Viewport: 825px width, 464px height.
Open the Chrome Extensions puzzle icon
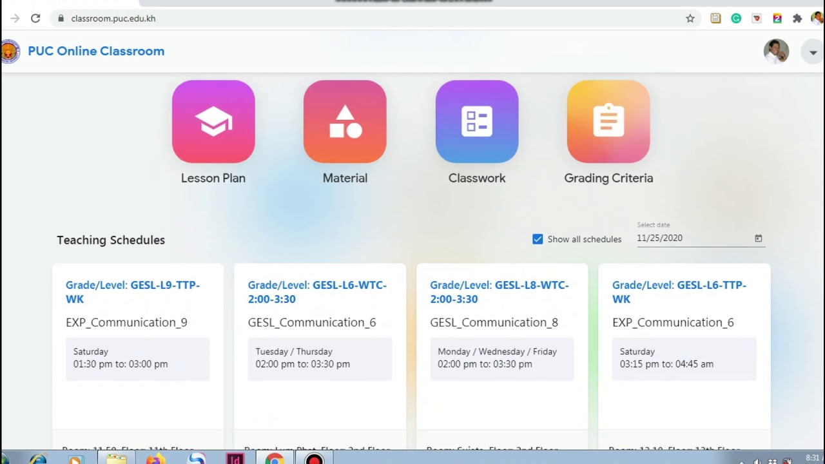pyautogui.click(x=797, y=19)
